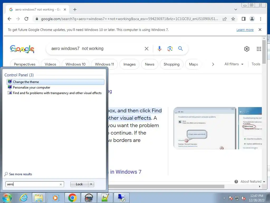Click the about featured help icon
This screenshot has height=203, width=270.
236,181
